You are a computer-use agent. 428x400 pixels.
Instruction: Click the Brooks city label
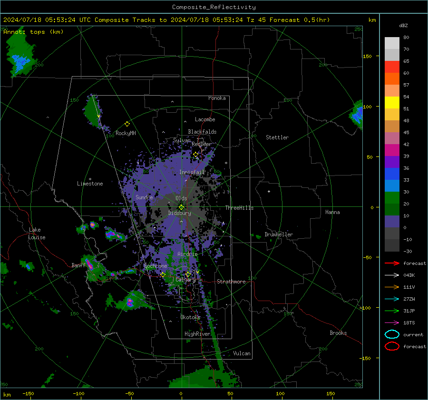pyautogui.click(x=338, y=333)
